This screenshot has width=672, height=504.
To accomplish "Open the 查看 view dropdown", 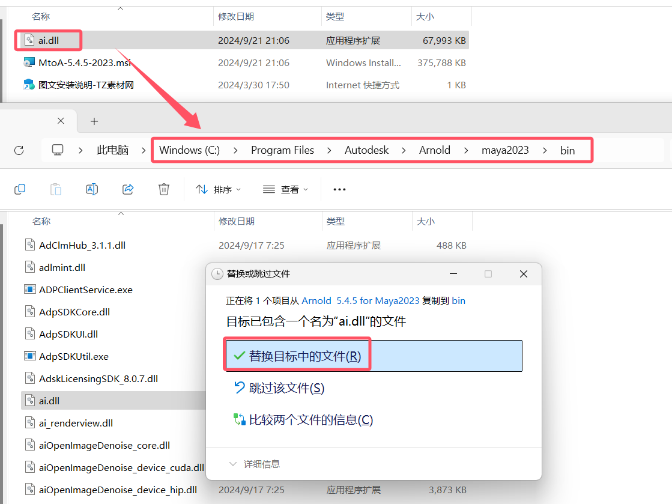I will click(x=286, y=189).
